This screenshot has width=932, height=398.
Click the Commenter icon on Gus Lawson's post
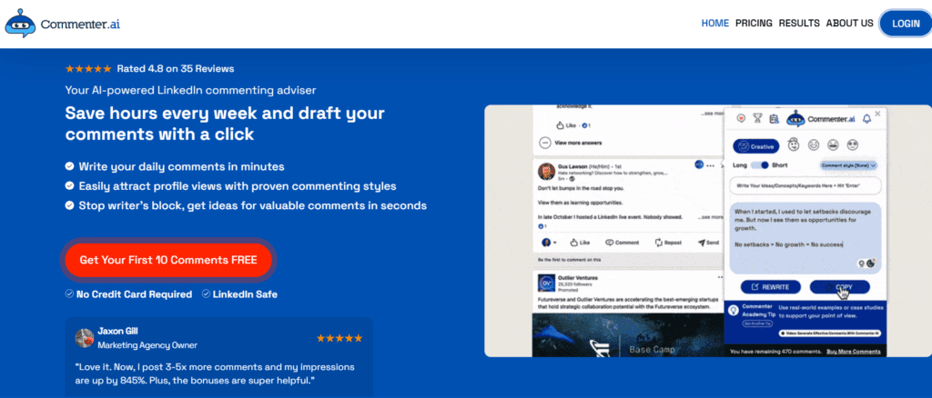698,164
